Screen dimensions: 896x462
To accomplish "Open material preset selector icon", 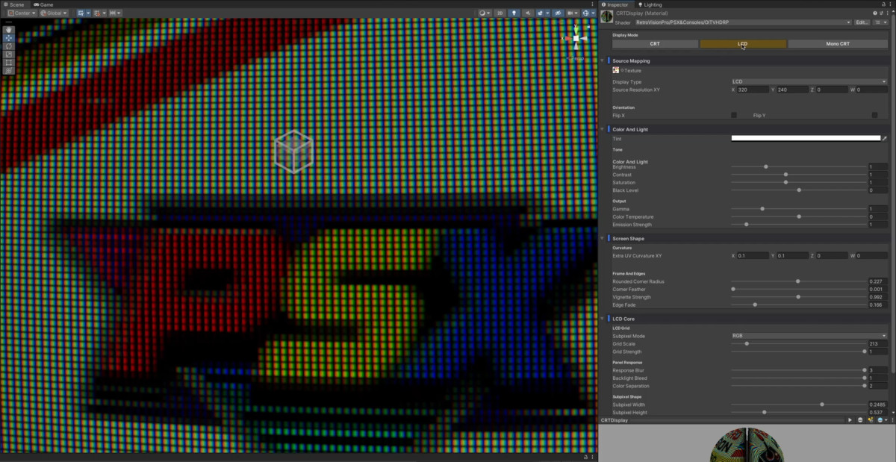I will tap(881, 13).
